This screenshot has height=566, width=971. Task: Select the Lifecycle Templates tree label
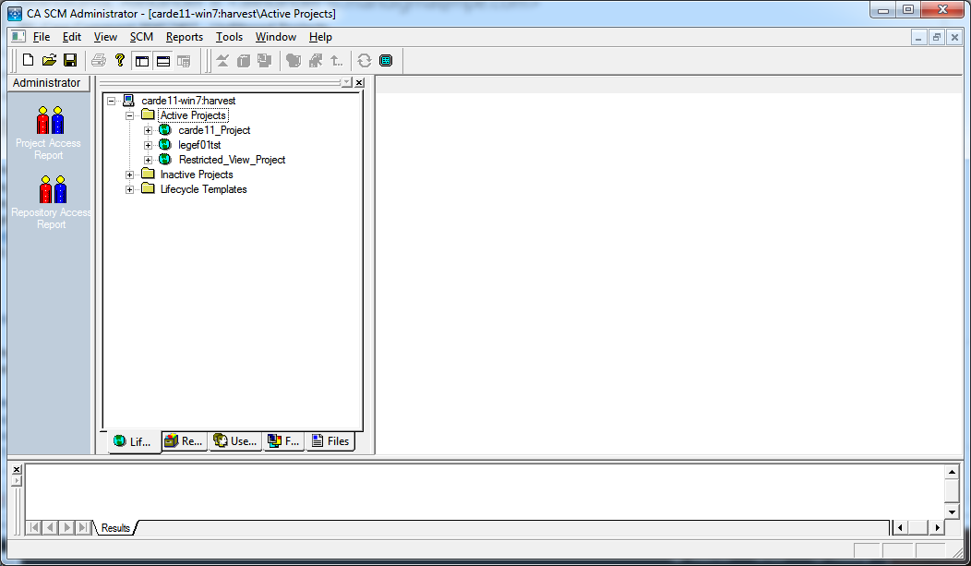point(204,189)
